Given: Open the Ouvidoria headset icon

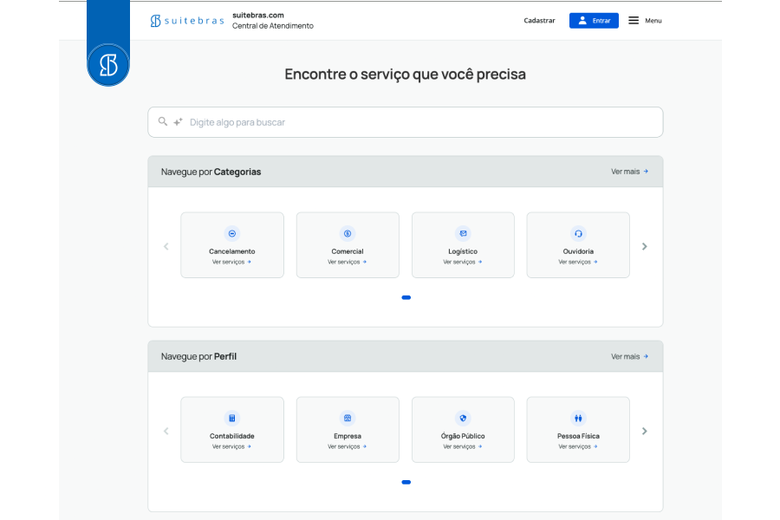Looking at the screenshot, I should [578, 232].
